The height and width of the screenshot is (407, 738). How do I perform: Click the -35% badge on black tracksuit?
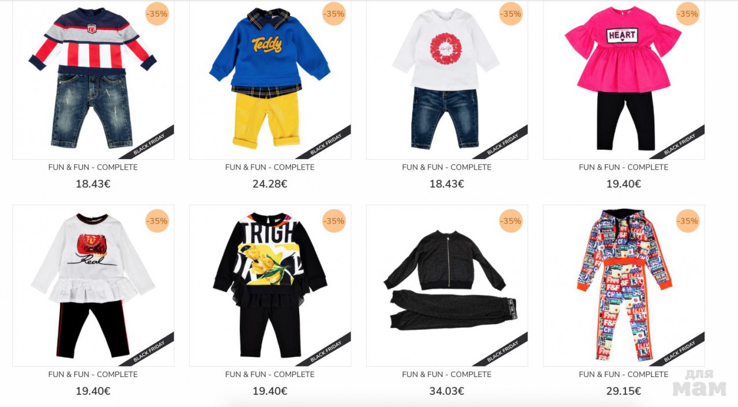[x=510, y=221]
